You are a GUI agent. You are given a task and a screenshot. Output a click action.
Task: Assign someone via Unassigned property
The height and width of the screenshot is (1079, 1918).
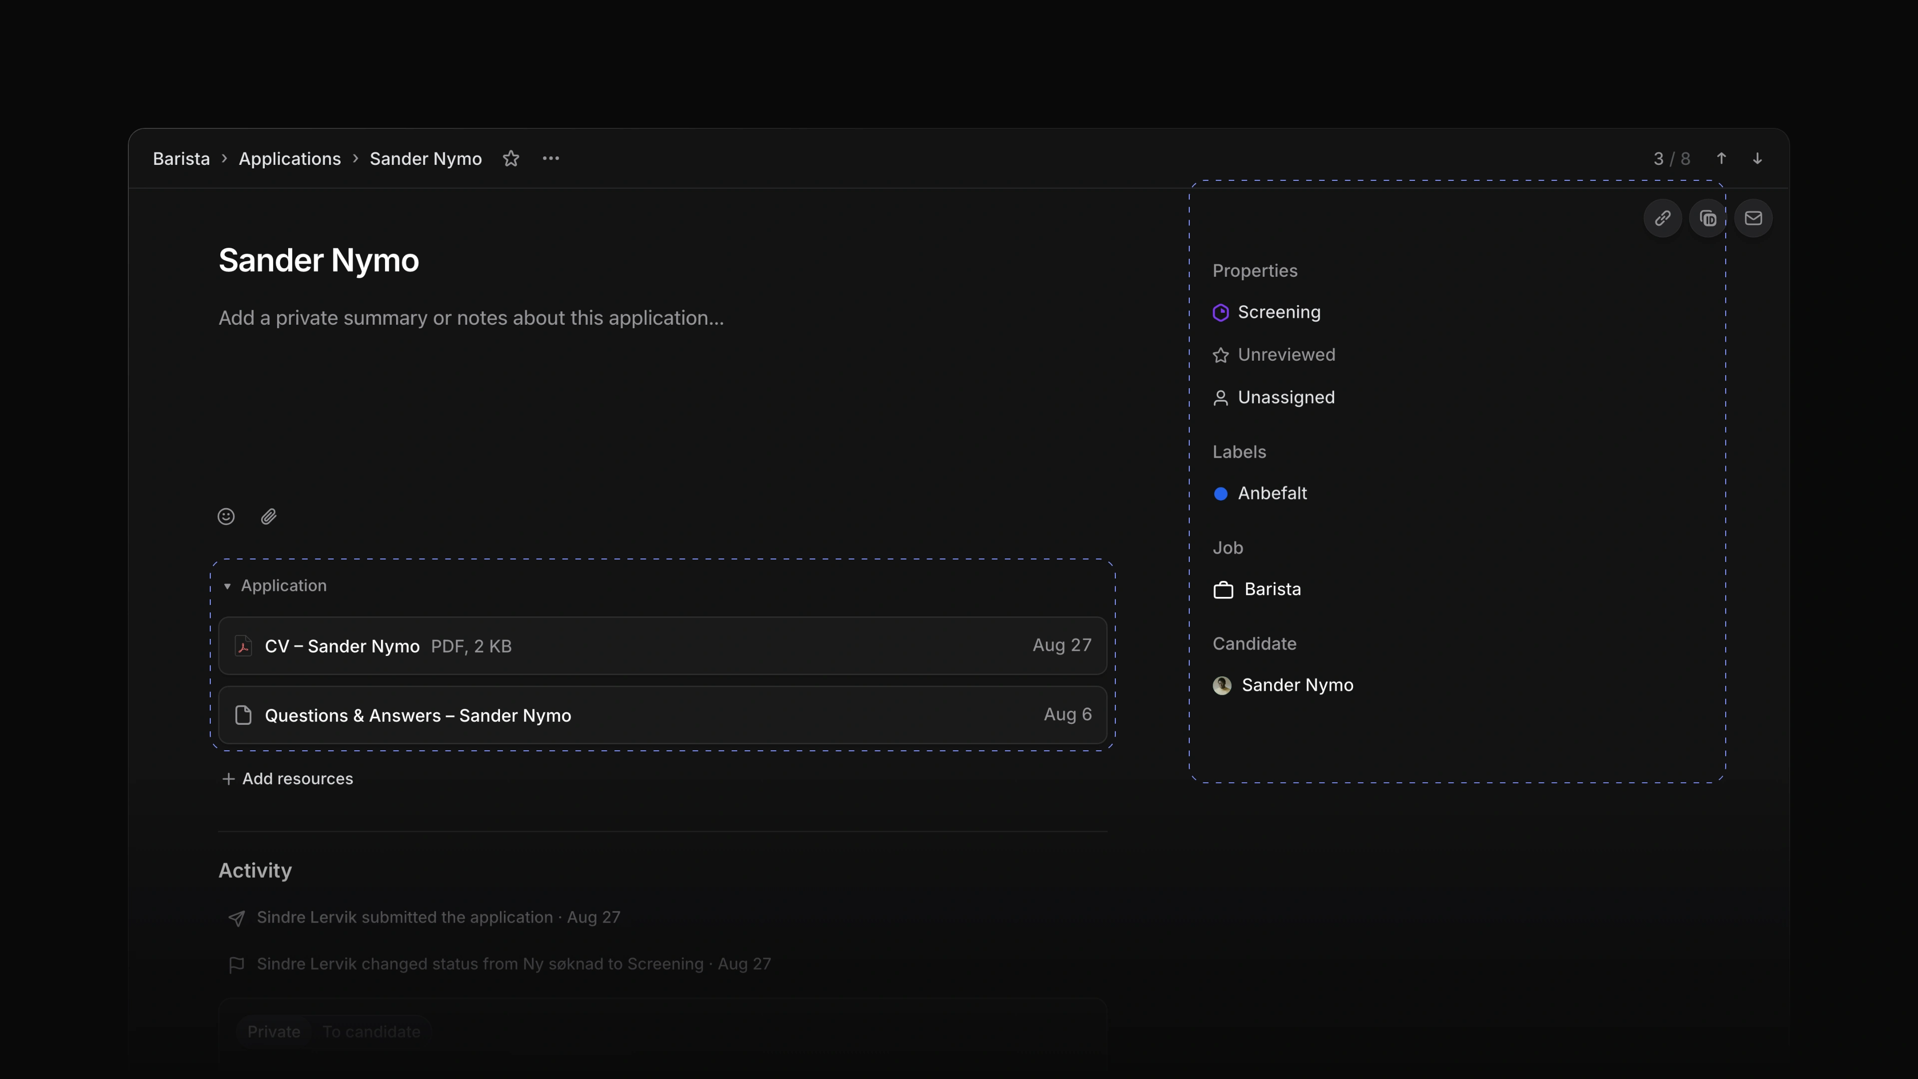click(x=1274, y=398)
